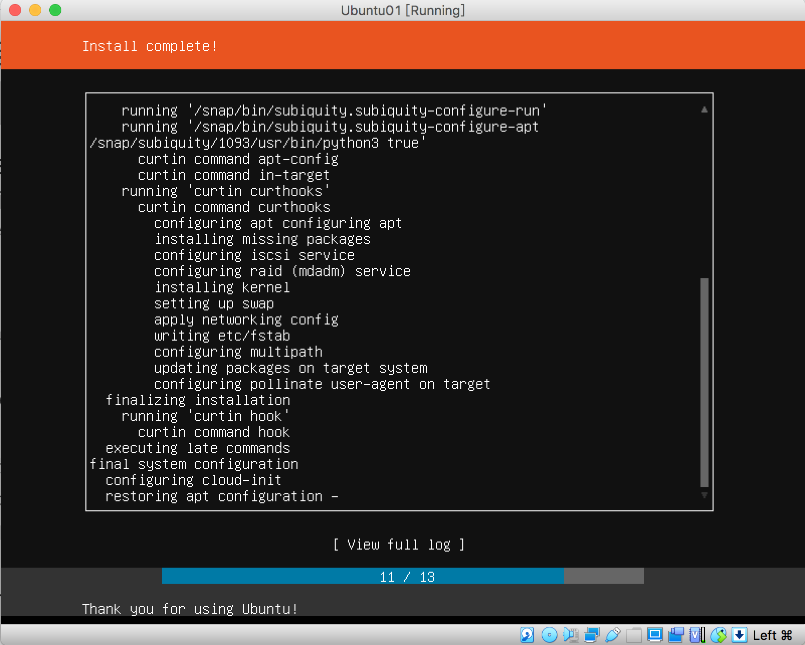Open the mouse integration status icon
805x645 pixels.
pyautogui.click(x=719, y=635)
